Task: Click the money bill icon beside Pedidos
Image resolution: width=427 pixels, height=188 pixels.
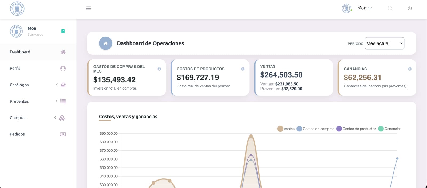Action: pos(63,134)
